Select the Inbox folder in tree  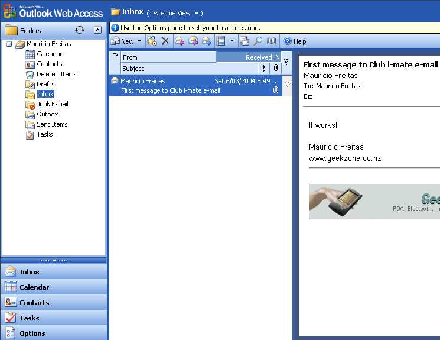[x=45, y=94]
